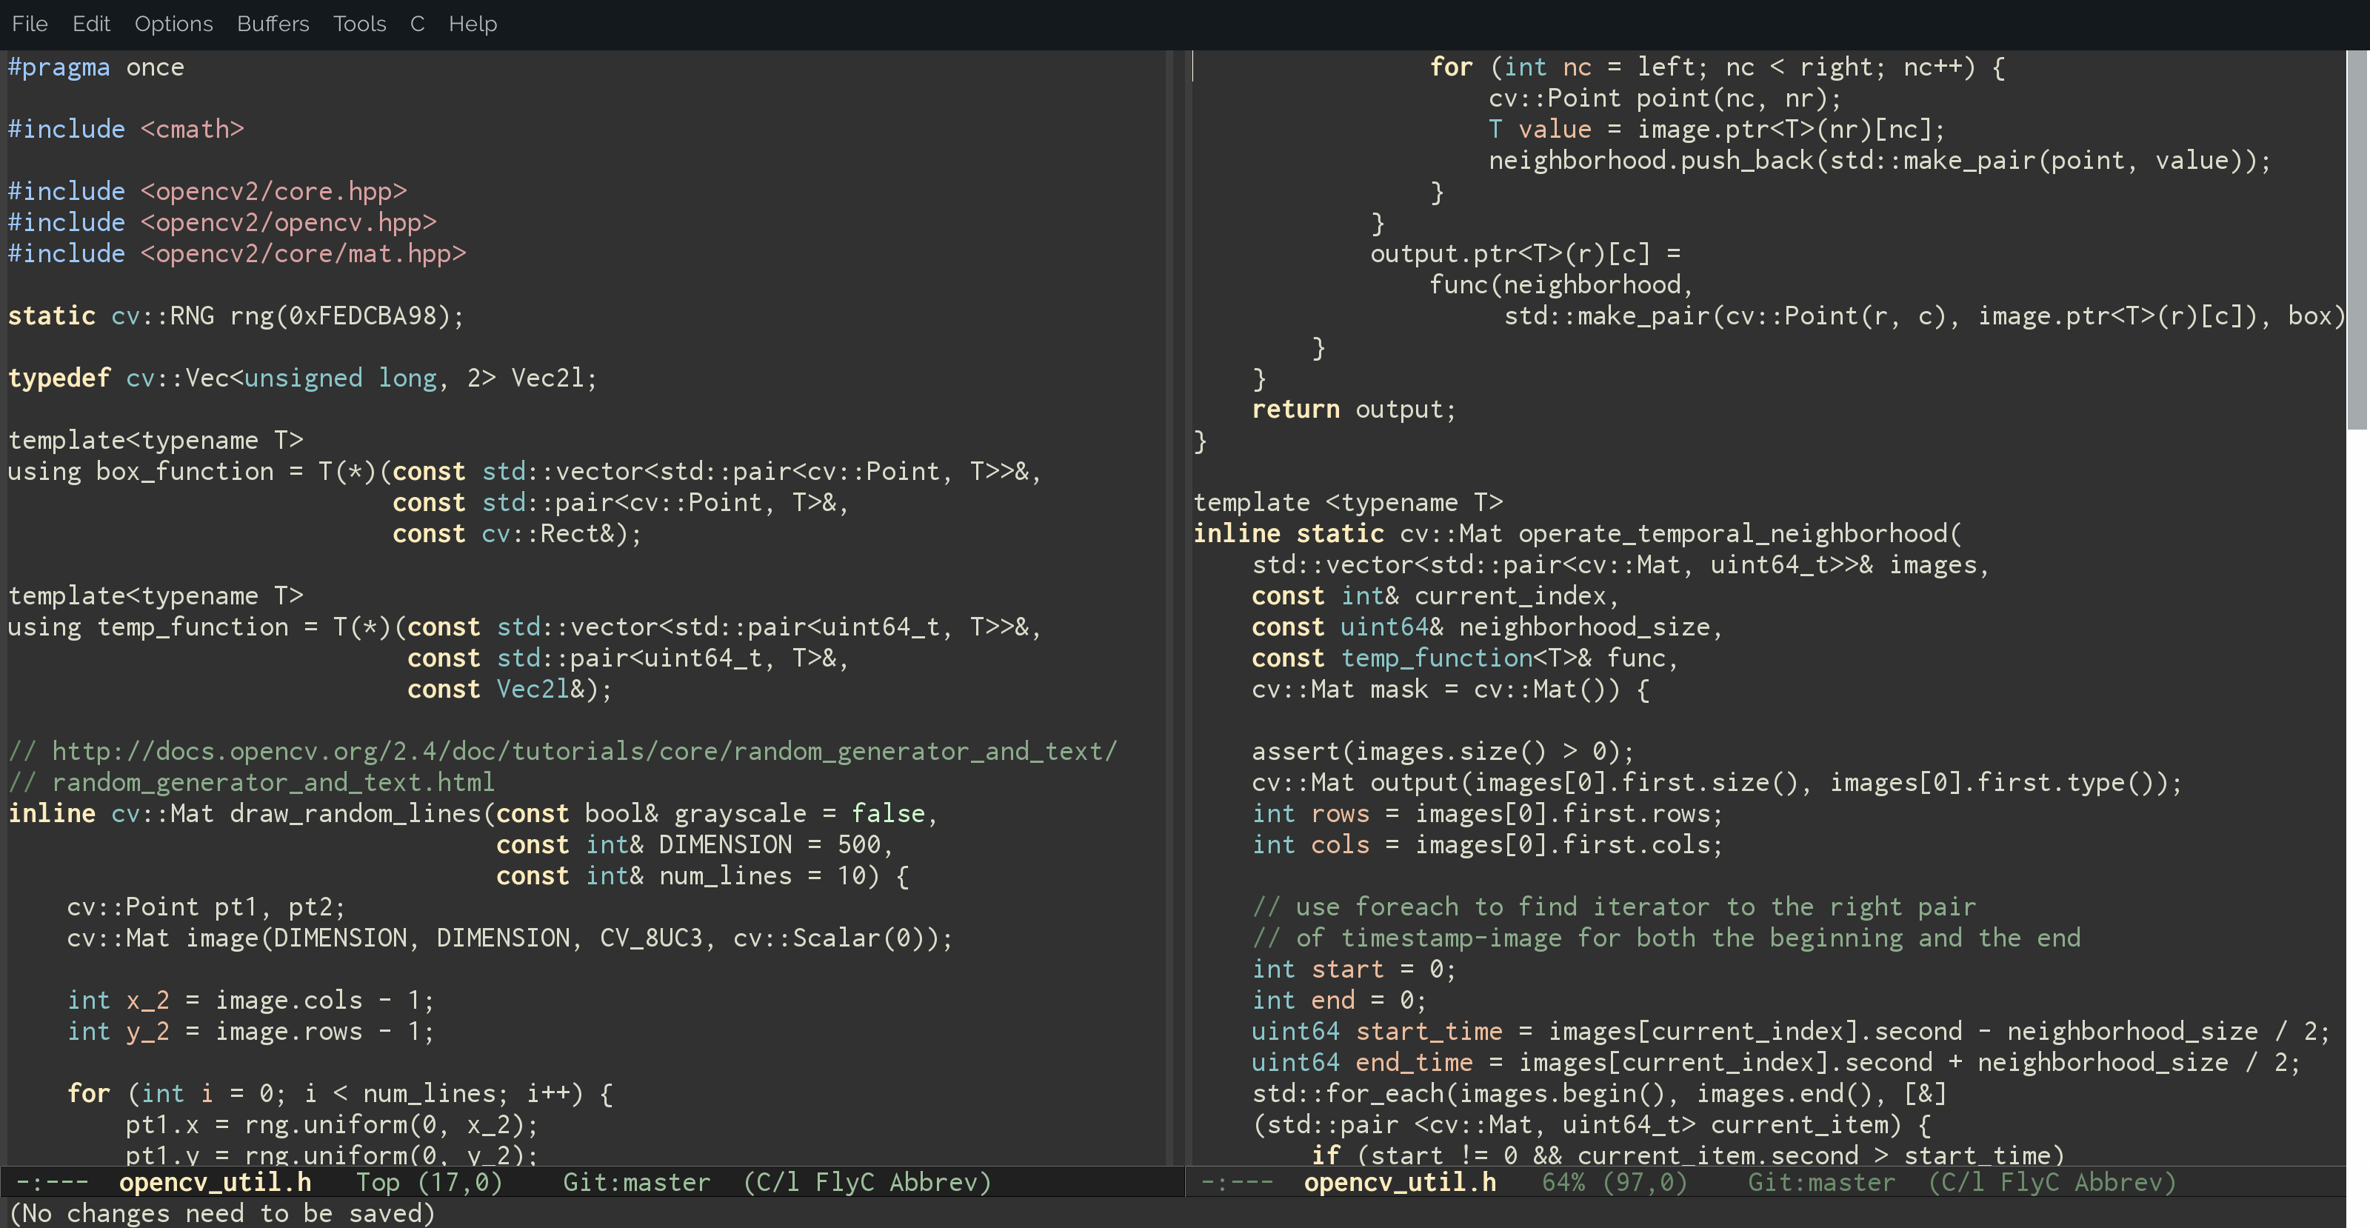
Task: Click the Abbrev minor mode in the right mode line
Action: [x=2118, y=1182]
